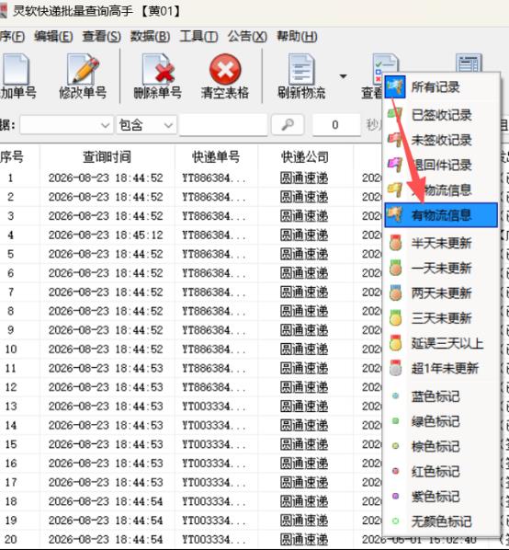The image size is (509, 550).
Task: Open the 包含 condition dropdown
Action: pos(146,125)
